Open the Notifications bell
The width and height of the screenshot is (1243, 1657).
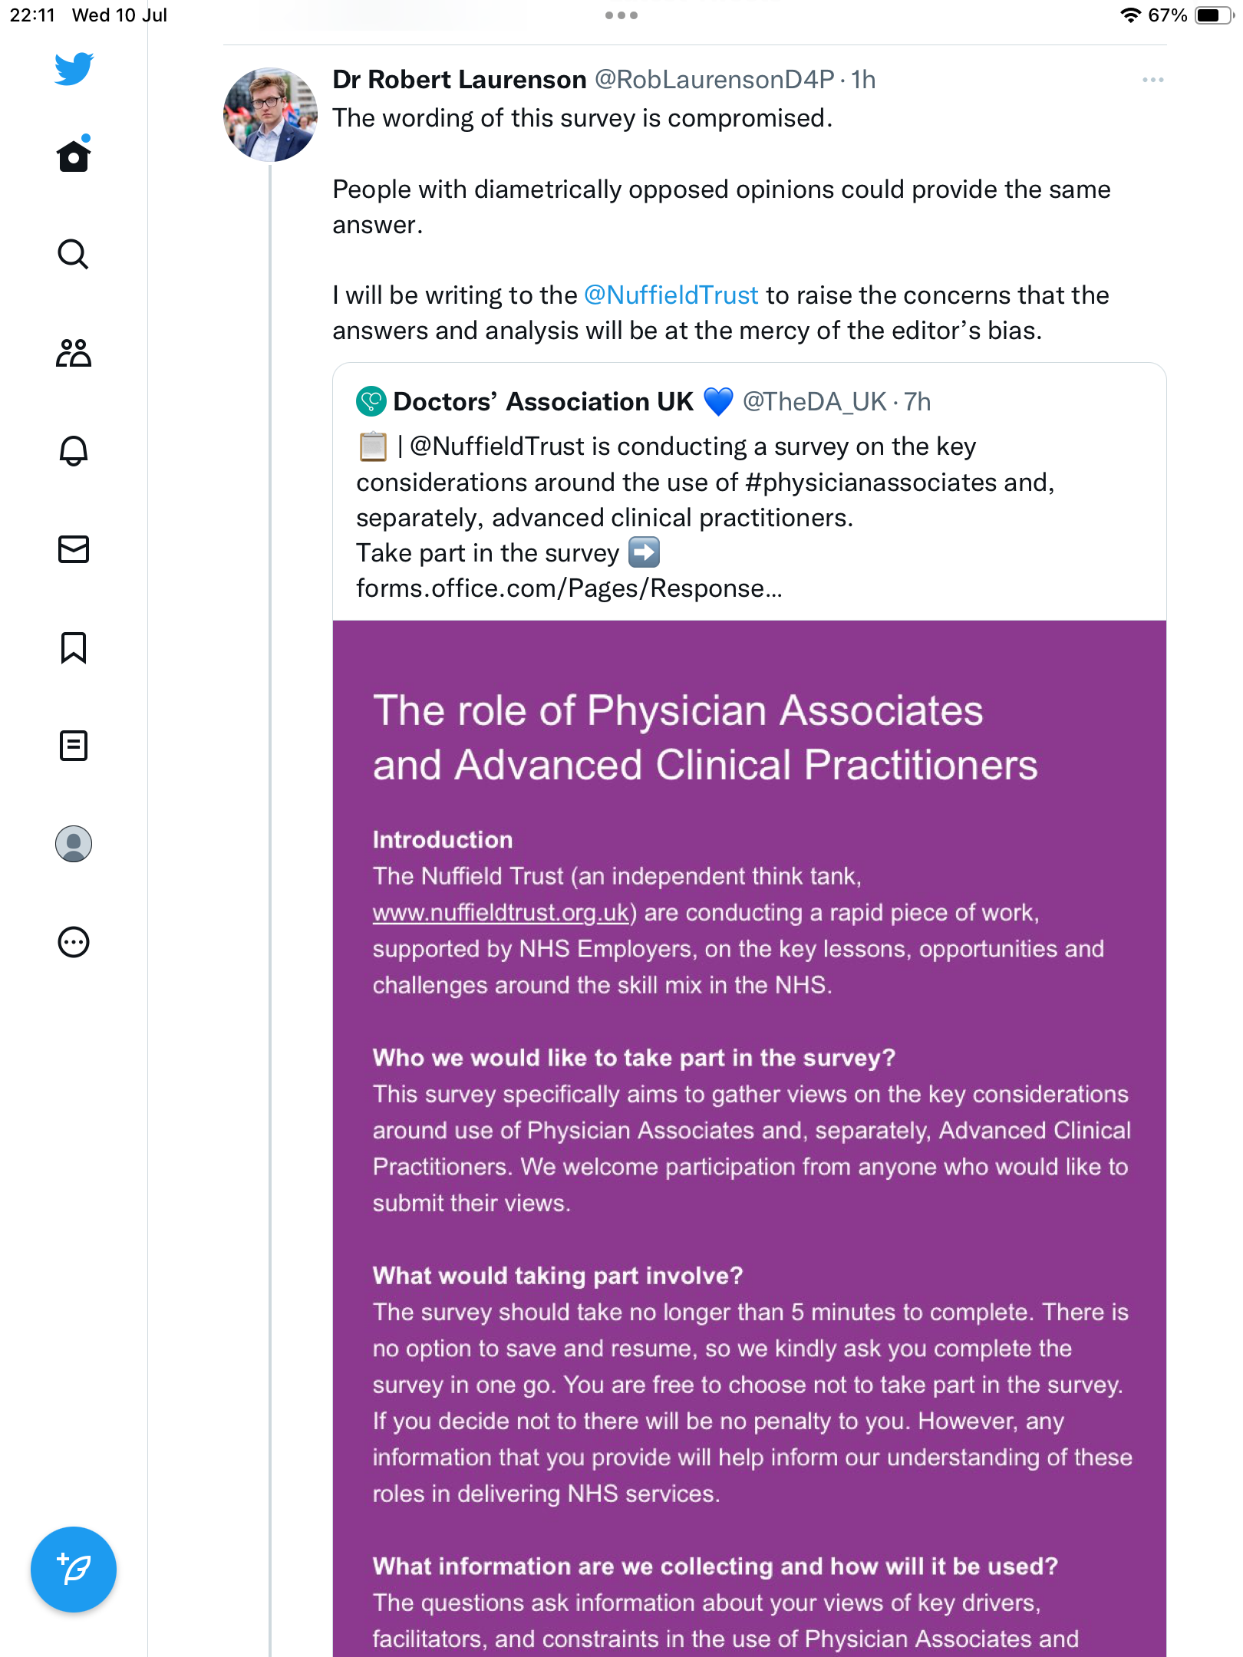pyautogui.click(x=74, y=451)
